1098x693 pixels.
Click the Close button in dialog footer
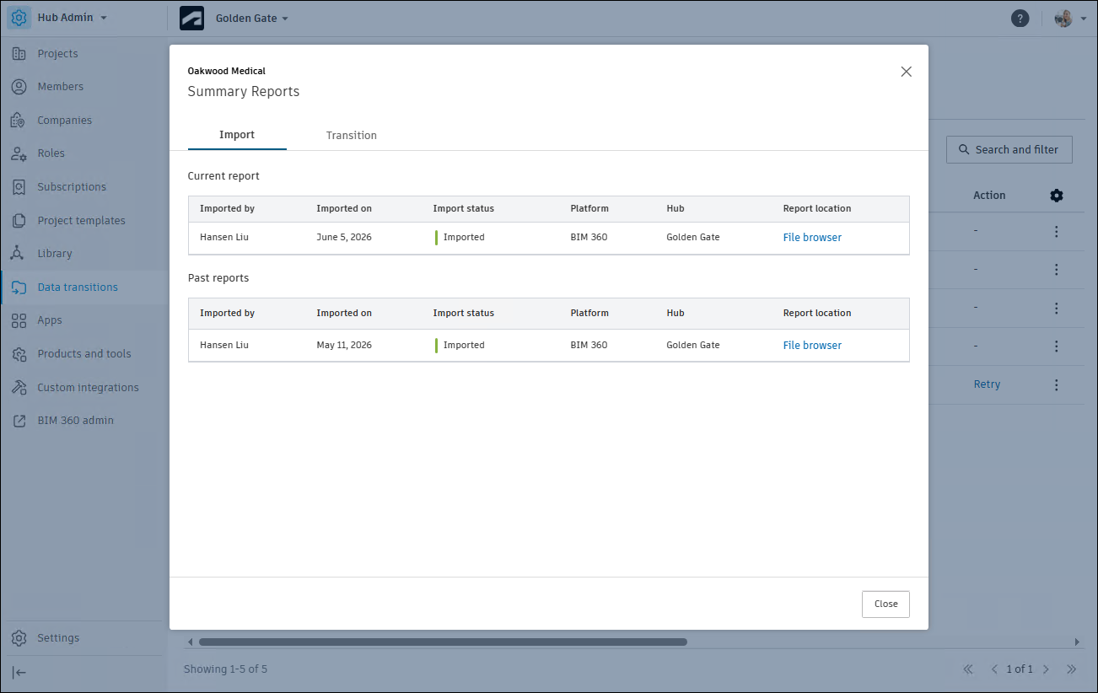[x=885, y=604]
